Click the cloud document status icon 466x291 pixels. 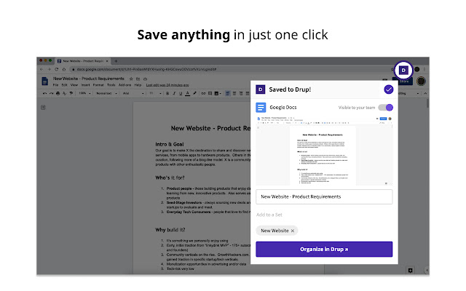146,79
